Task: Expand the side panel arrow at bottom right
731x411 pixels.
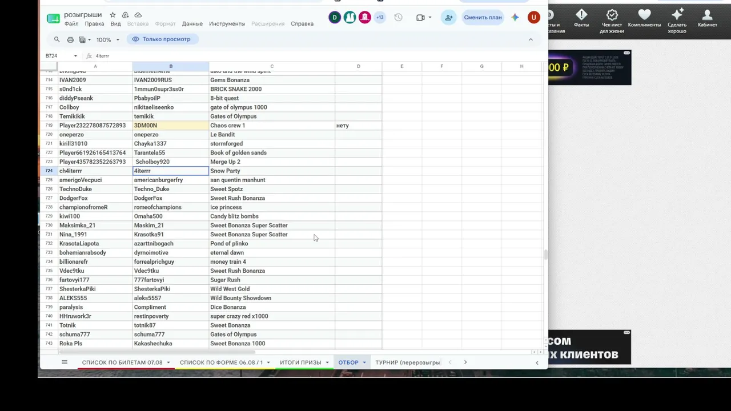Action: (x=537, y=362)
